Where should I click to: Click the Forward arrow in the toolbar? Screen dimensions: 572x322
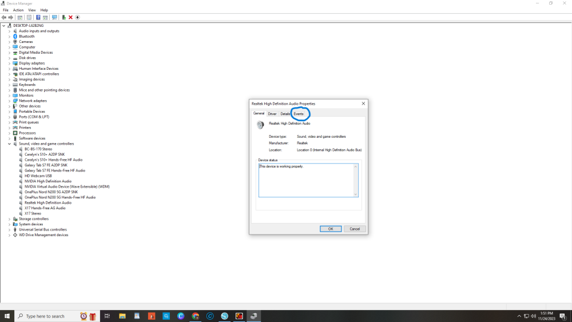(10, 17)
